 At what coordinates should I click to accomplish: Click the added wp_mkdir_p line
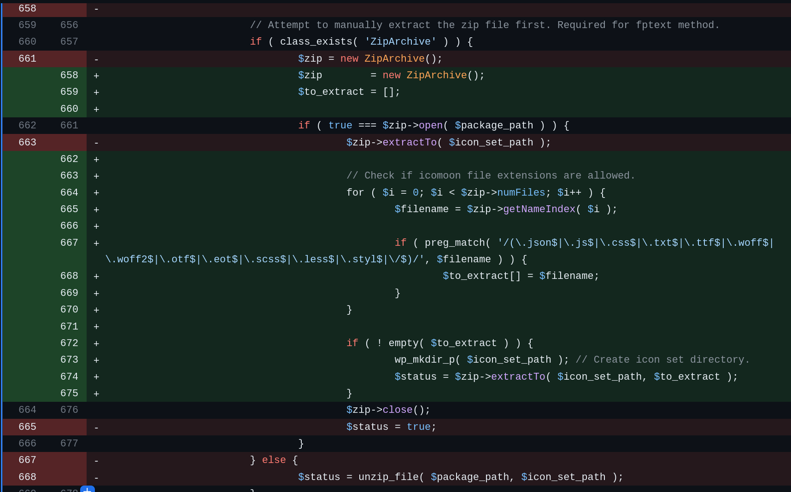pyautogui.click(x=481, y=359)
